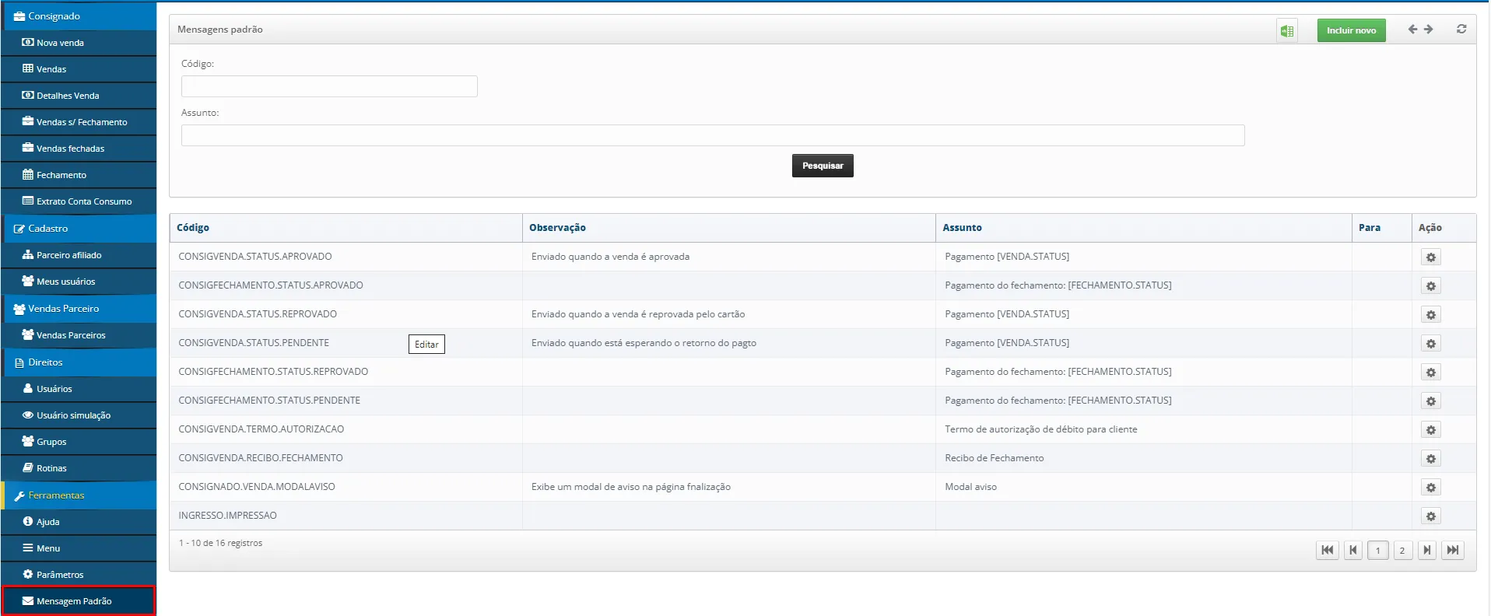
Task: Focus the Assunto search field
Action: tap(712, 135)
